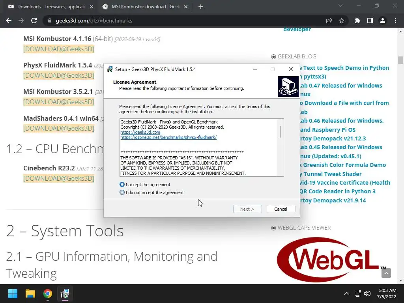Download PhysX FluidMark 1.5.4 from Geeks3D
The image size is (404, 303).
coord(59,75)
